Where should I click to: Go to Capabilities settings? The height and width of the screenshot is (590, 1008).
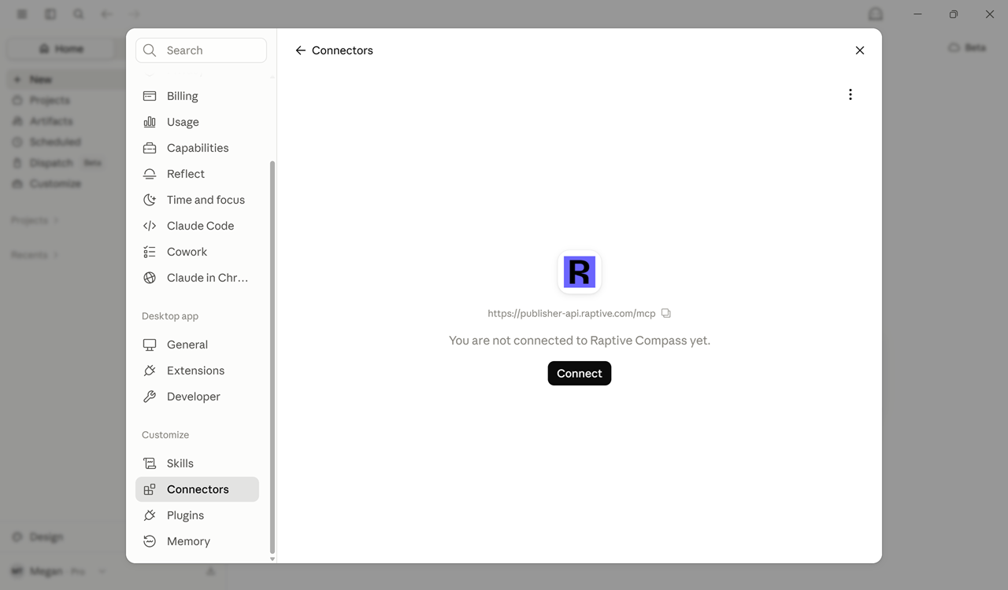pyautogui.click(x=197, y=148)
